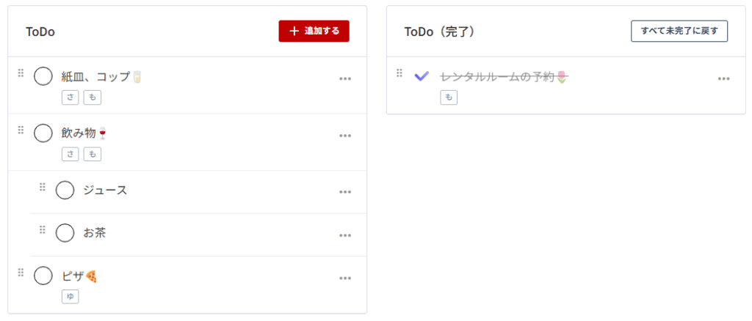Check off the 紙皿、コップ task
The width and height of the screenshot is (752, 321).
tap(43, 76)
